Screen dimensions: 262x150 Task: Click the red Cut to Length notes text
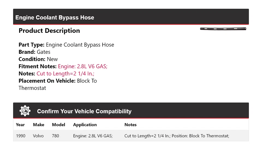coord(65,73)
